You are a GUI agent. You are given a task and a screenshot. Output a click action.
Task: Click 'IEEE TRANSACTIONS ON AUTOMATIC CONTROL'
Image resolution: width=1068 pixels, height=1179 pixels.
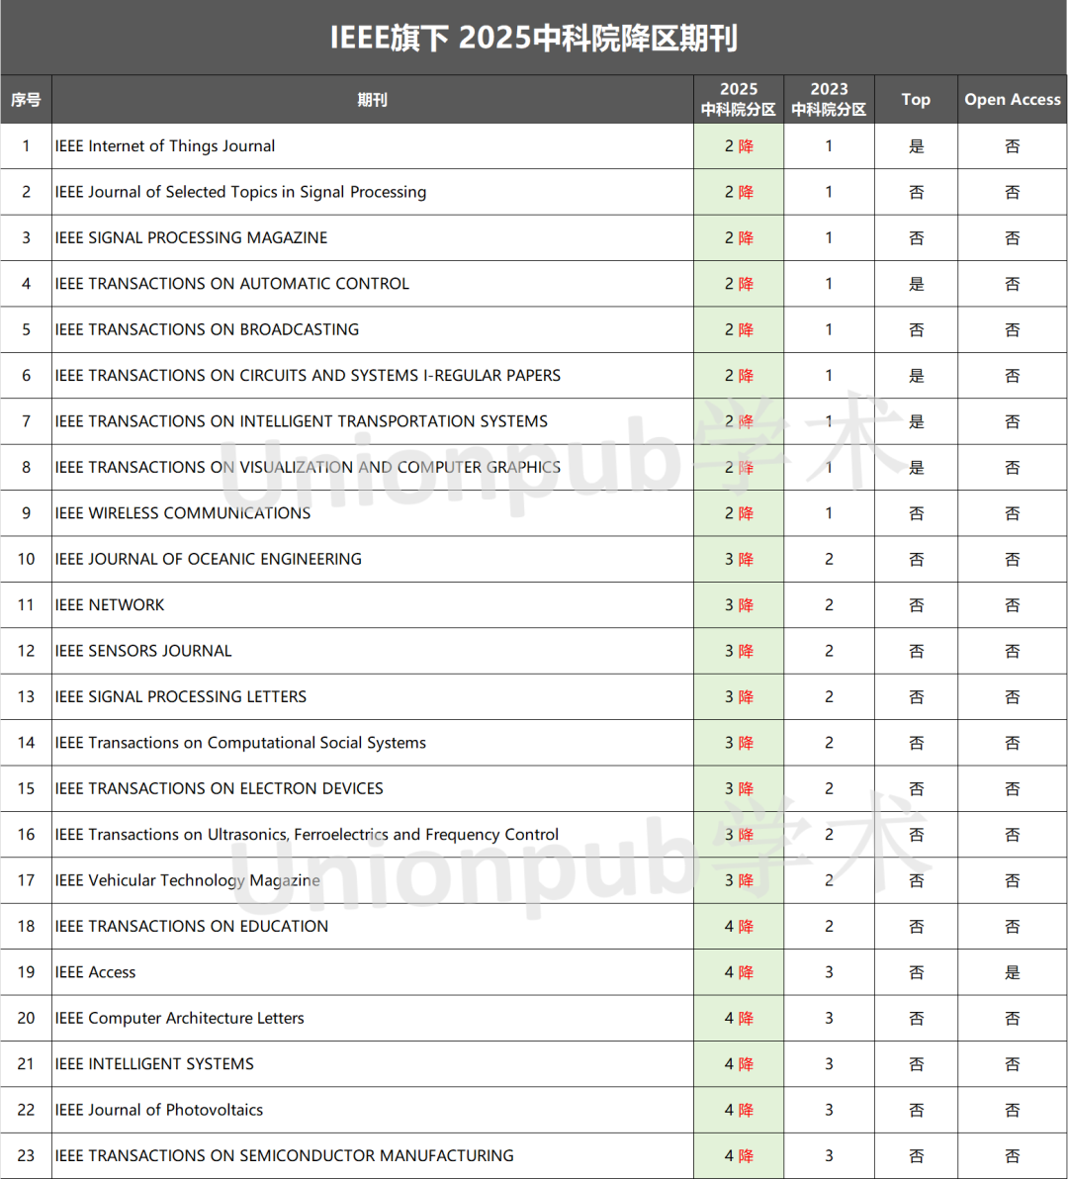231,284
